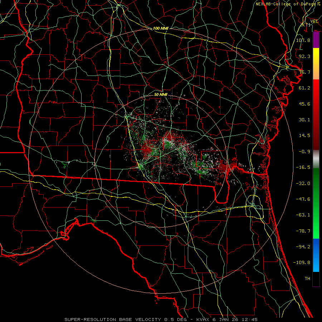322x322 pixels.
Task: Click the -94.2 scale value
Action: tap(303, 247)
